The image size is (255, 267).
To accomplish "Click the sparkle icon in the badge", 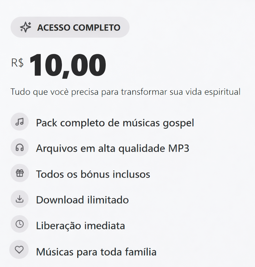I will (x=26, y=27).
